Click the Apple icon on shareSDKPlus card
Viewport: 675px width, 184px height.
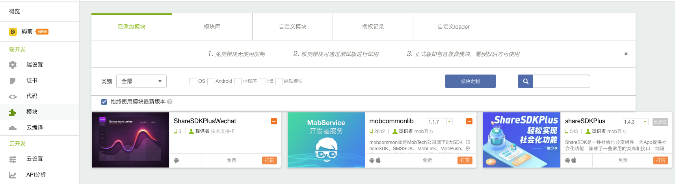click(574, 160)
